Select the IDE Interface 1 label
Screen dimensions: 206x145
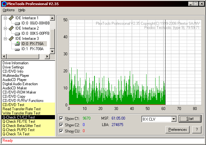27,18
